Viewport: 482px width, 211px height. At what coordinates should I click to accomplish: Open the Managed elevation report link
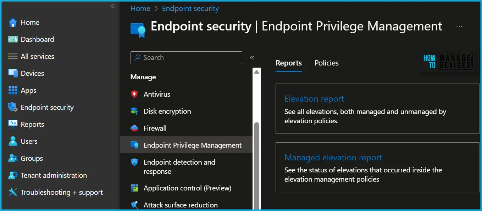tap(333, 158)
